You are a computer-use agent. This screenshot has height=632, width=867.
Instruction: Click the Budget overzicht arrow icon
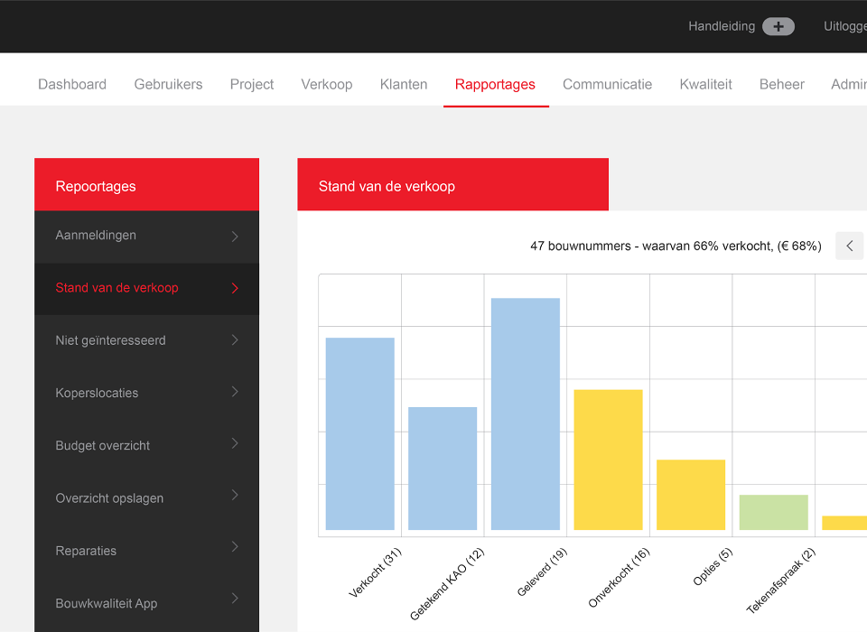235,444
